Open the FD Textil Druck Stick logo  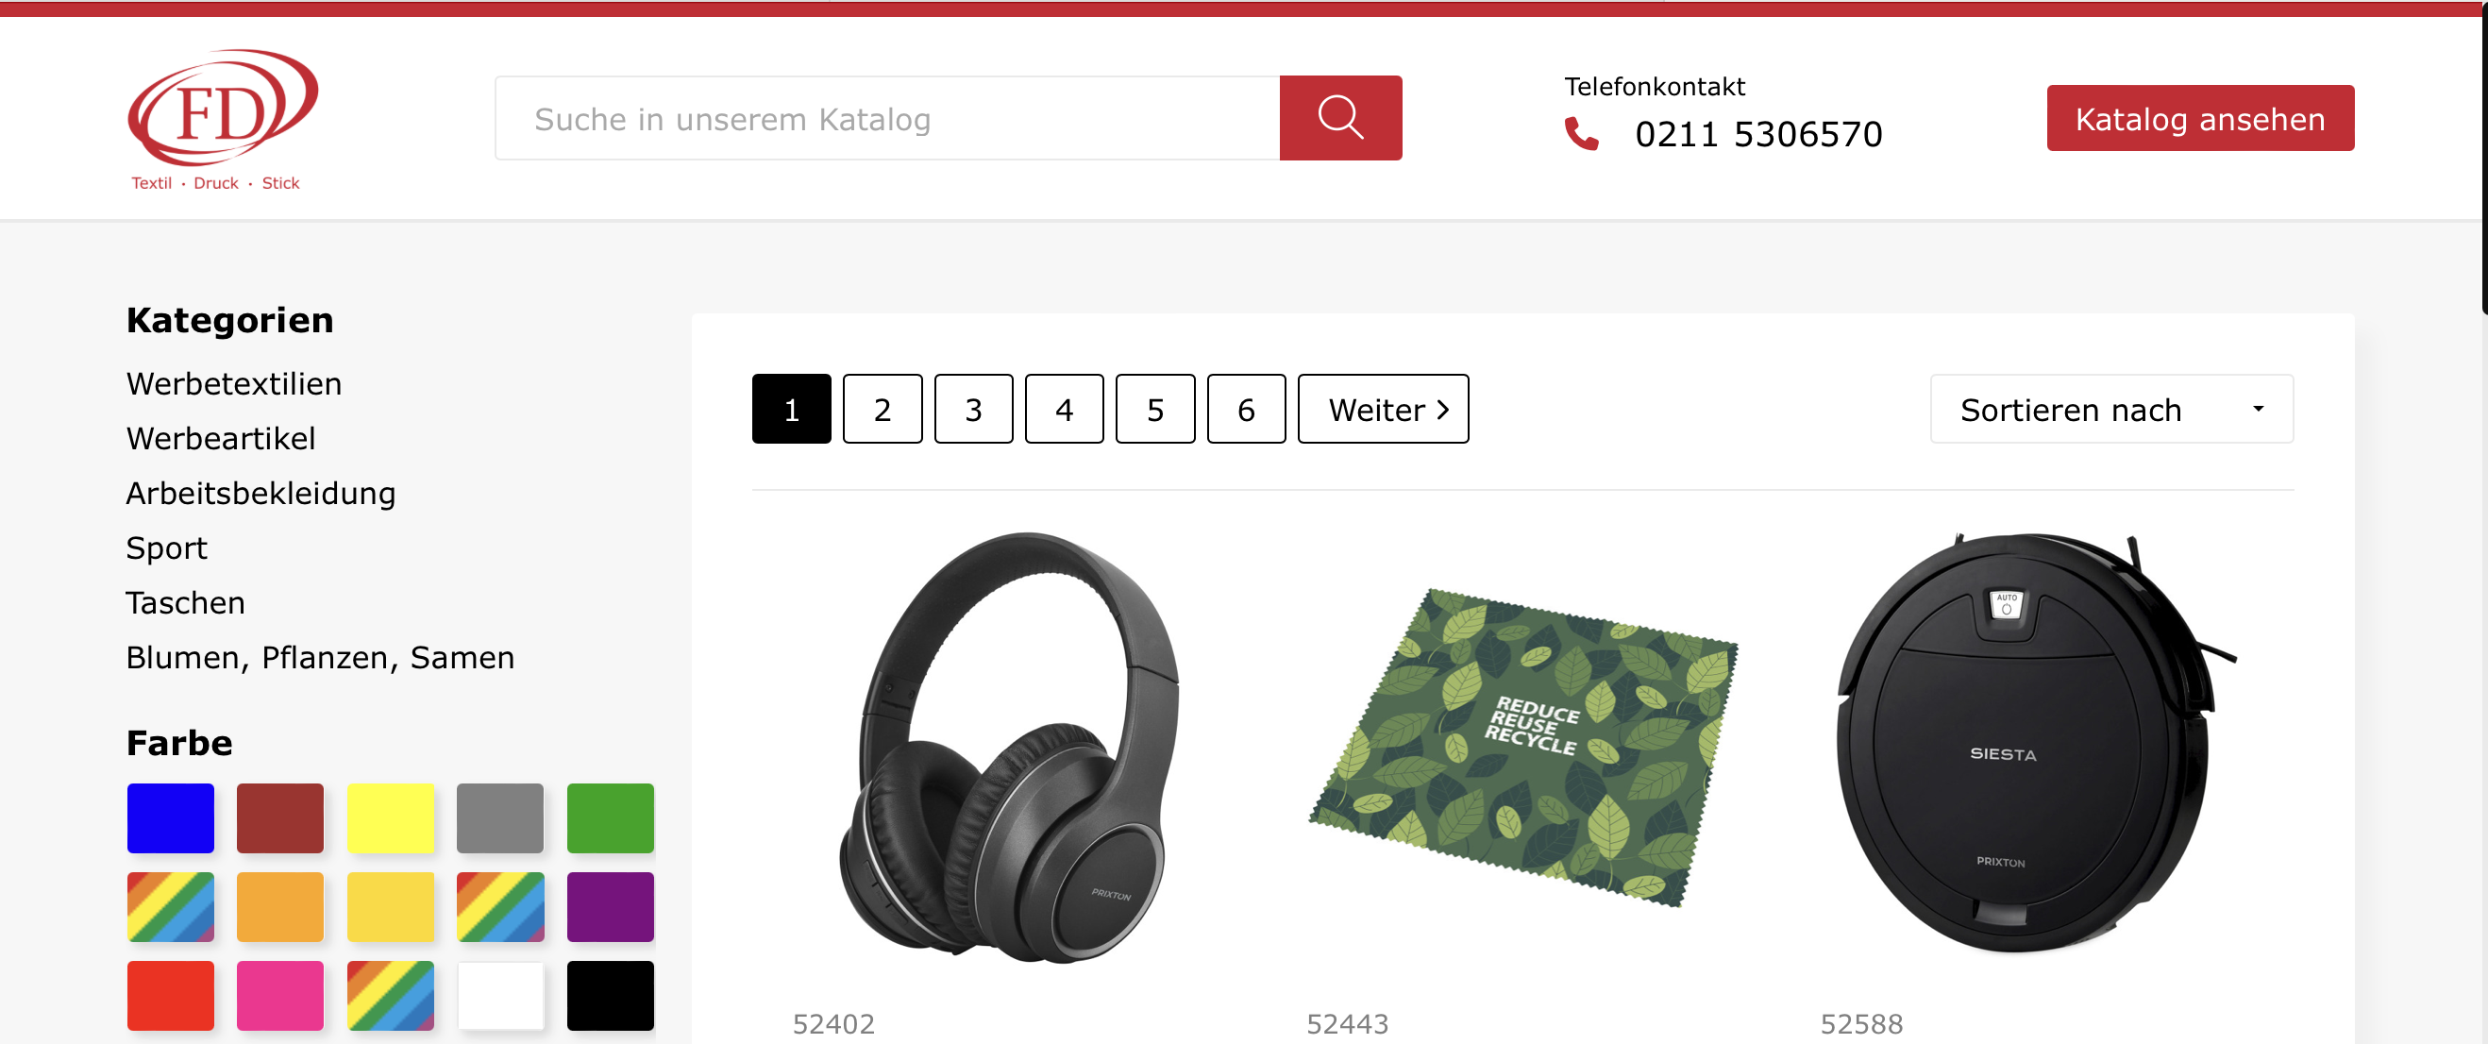point(222,120)
